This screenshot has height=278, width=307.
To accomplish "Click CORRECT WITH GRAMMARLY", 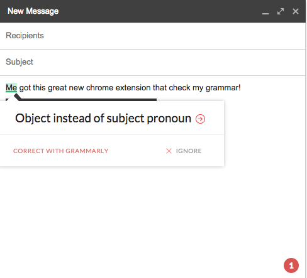I will (60, 151).
